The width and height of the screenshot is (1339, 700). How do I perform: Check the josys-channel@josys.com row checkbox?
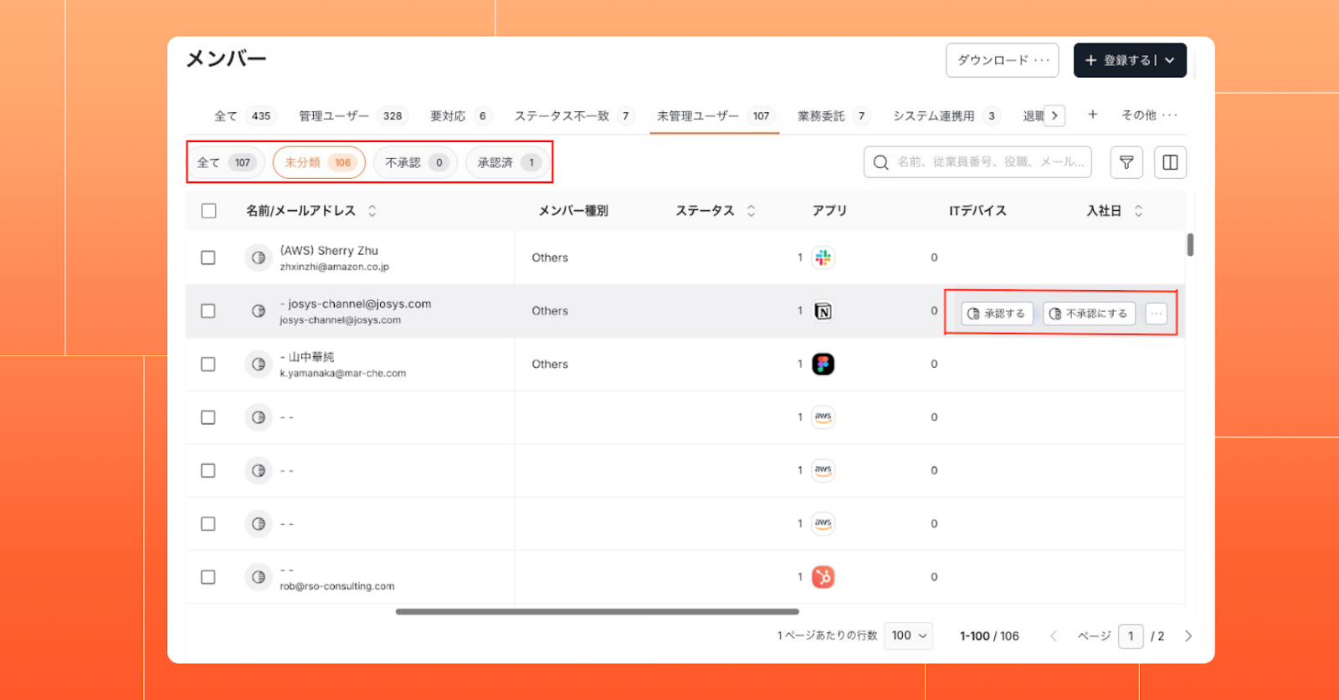[x=208, y=311]
